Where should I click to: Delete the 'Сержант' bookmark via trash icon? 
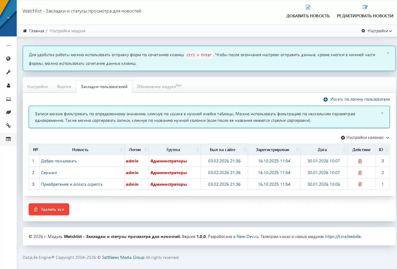tap(360, 173)
